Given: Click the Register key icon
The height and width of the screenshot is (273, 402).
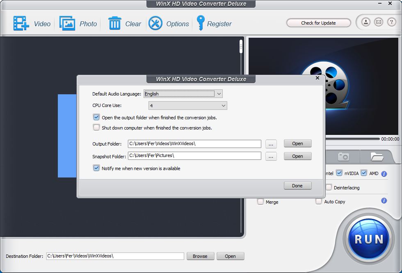Looking at the screenshot, I should (201, 23).
